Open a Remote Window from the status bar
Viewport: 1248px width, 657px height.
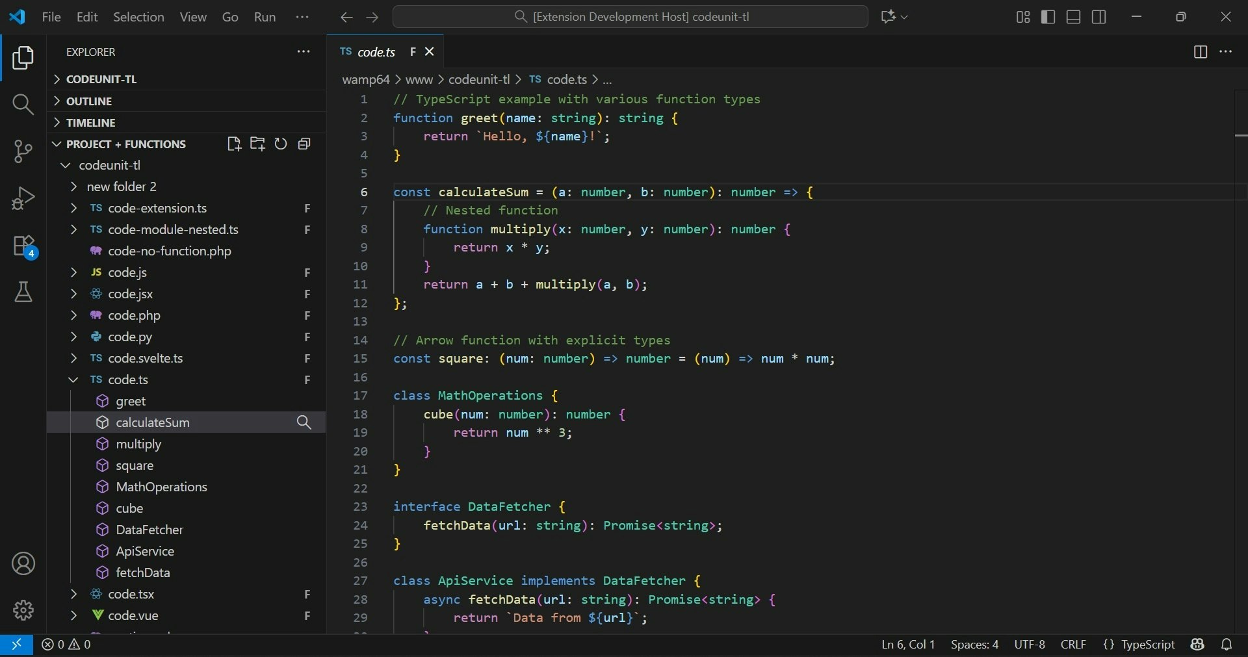pyautogui.click(x=18, y=645)
